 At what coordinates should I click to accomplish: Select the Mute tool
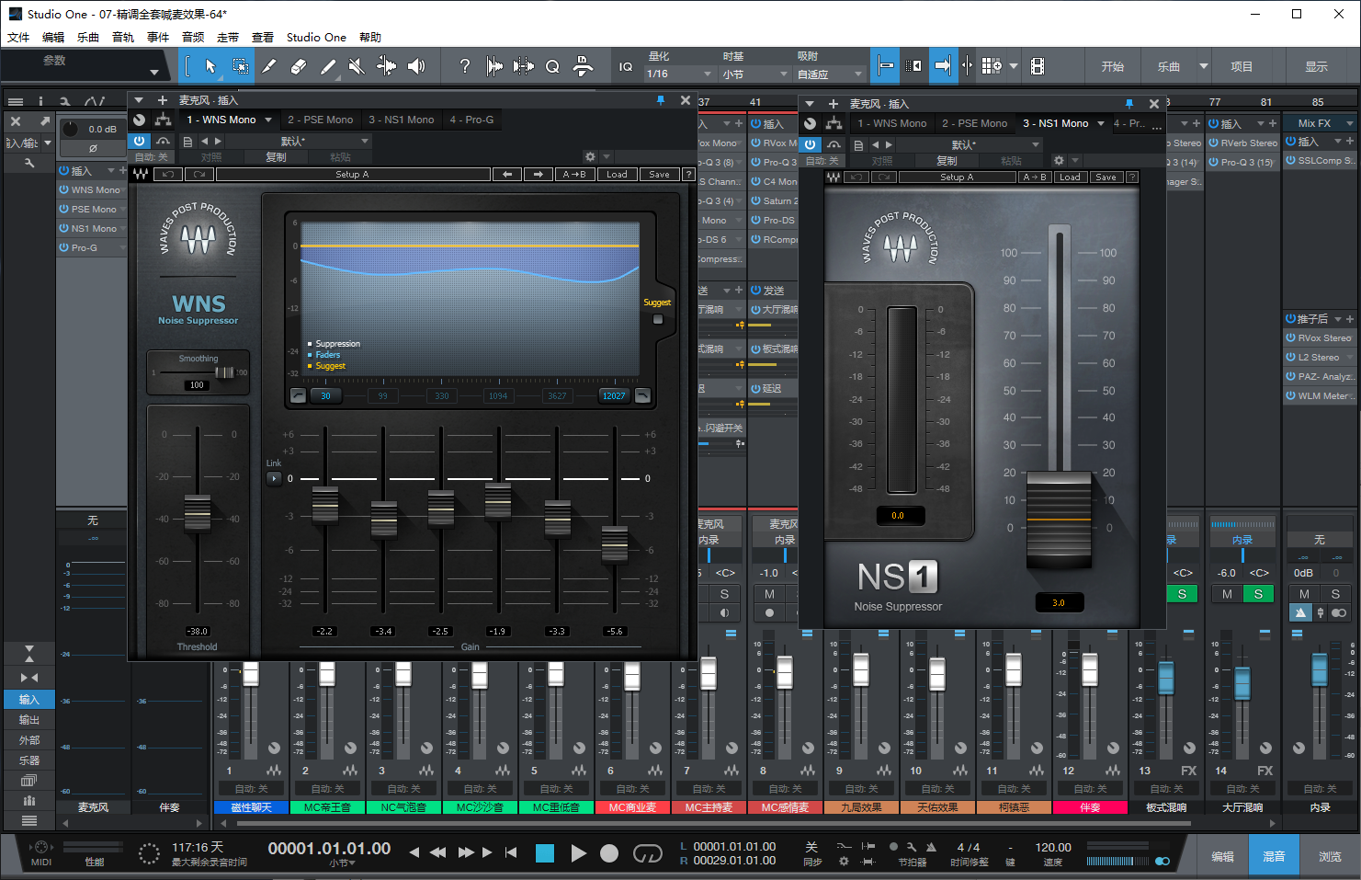tap(357, 66)
